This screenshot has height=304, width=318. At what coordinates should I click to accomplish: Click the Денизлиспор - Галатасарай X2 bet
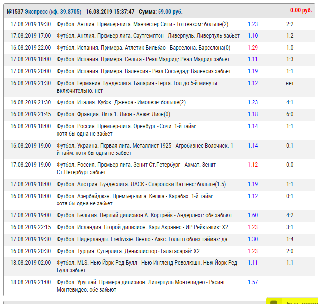(x=128, y=251)
